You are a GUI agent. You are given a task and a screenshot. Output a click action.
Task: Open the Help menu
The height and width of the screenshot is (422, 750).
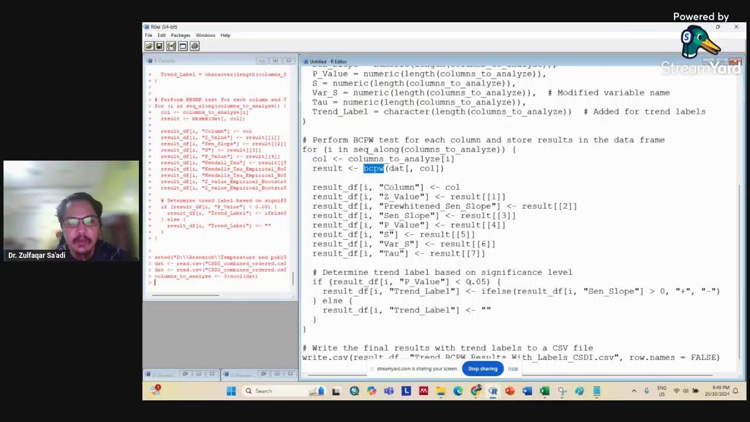click(226, 35)
